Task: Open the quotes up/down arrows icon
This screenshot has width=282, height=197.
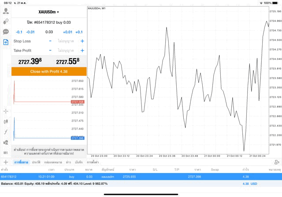Action: click(6, 21)
